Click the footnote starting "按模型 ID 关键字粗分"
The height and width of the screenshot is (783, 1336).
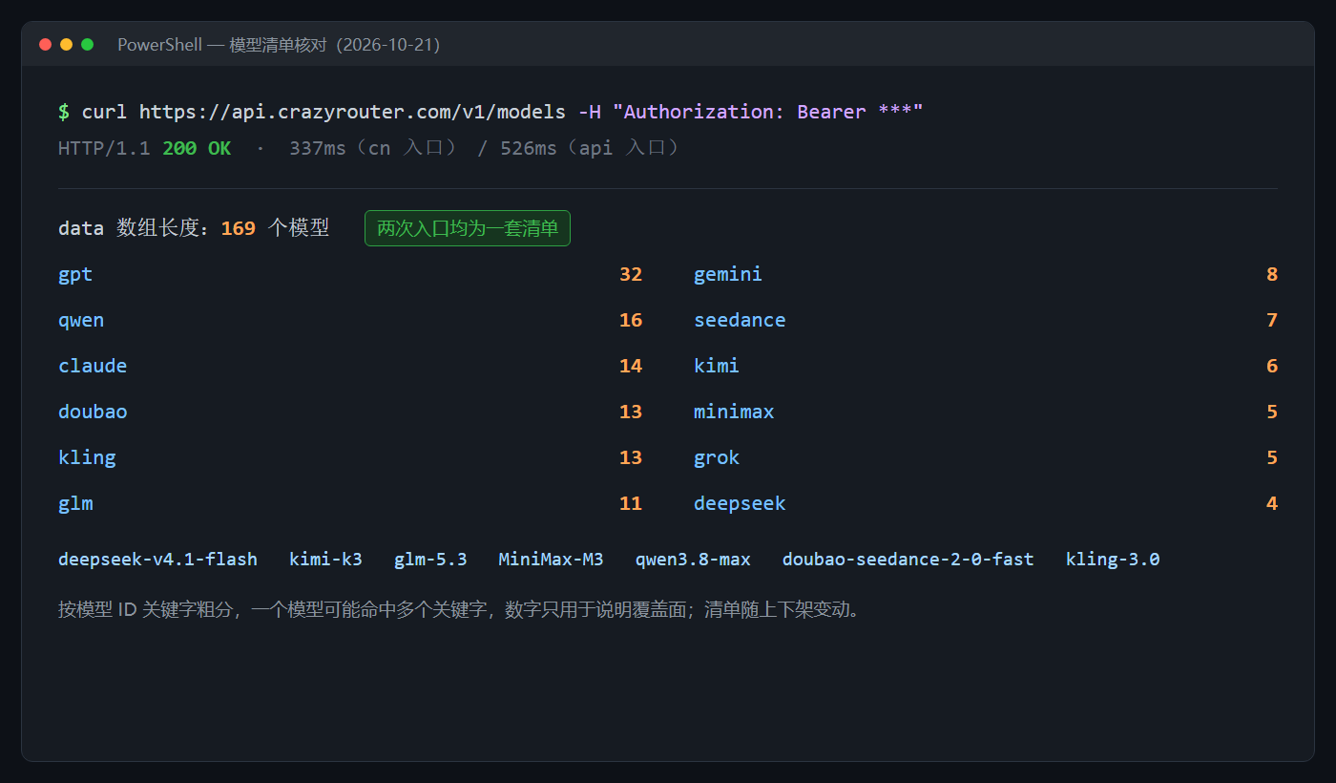[x=462, y=609]
